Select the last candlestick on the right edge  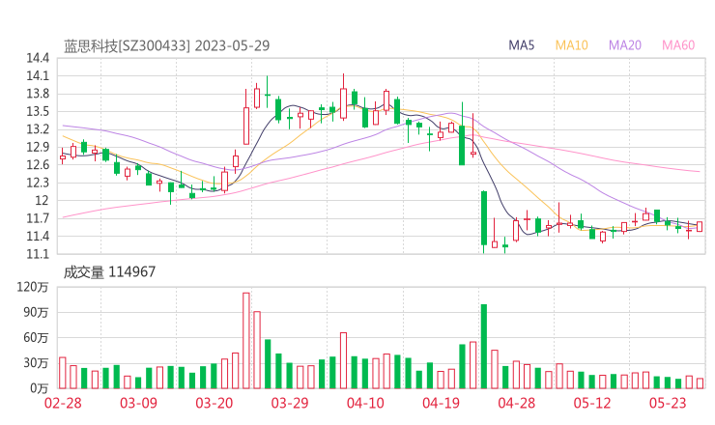(700, 226)
